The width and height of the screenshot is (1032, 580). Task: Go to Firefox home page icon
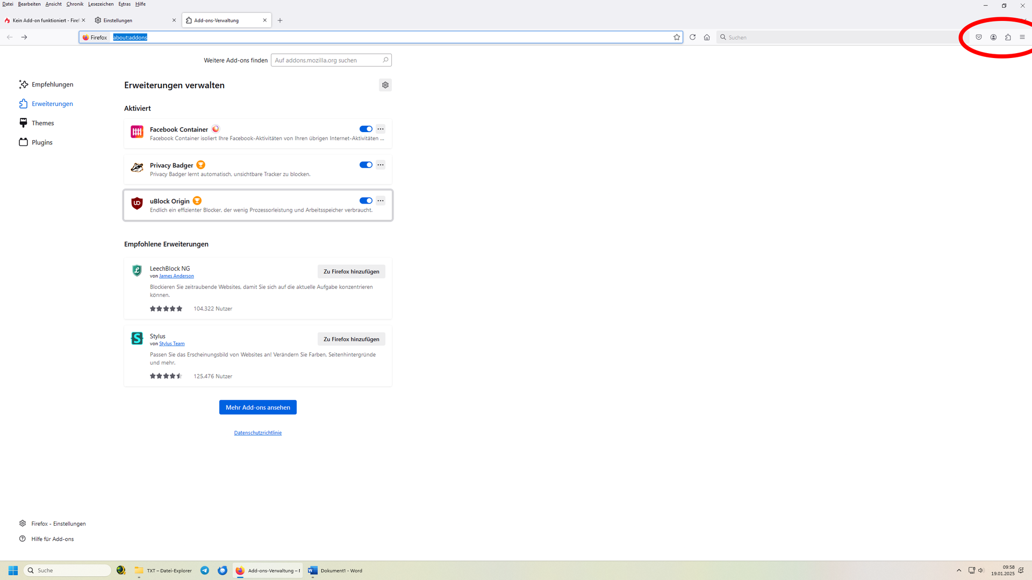[x=707, y=37]
